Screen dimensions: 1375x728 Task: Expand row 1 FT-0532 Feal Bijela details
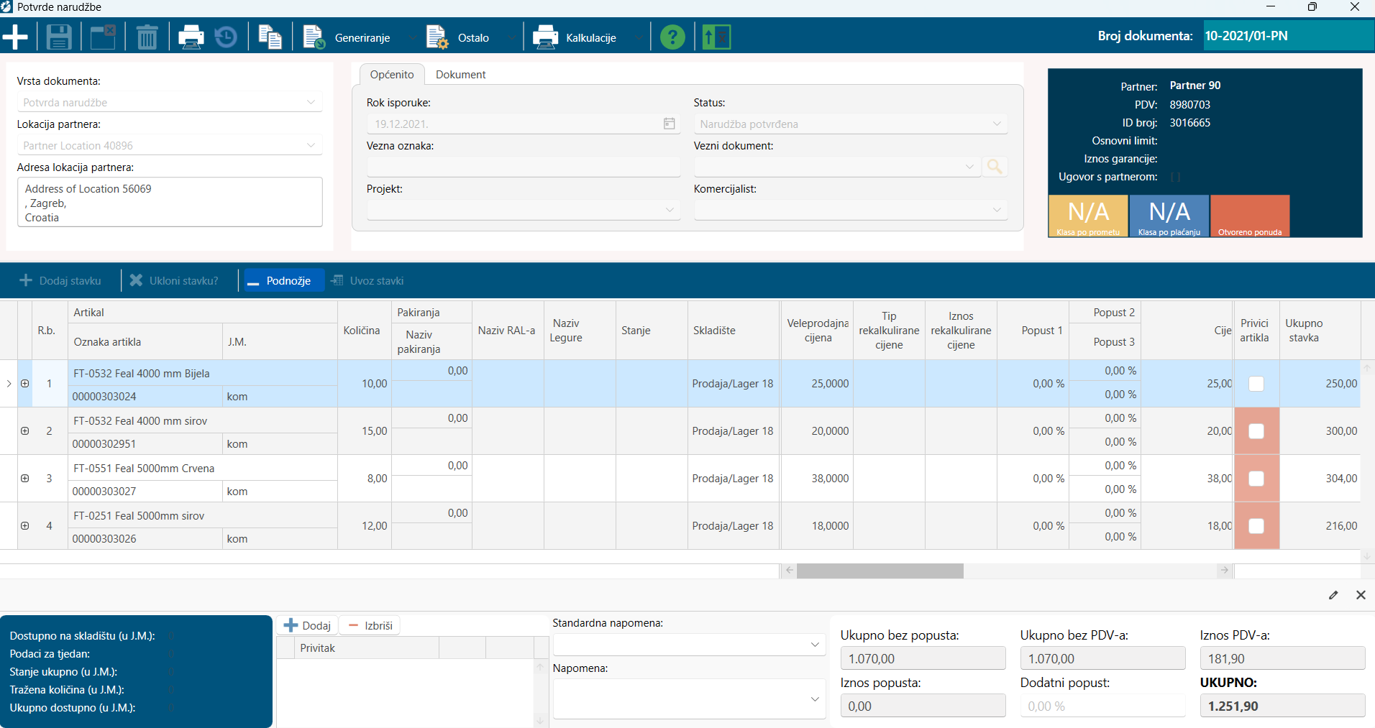[24, 384]
